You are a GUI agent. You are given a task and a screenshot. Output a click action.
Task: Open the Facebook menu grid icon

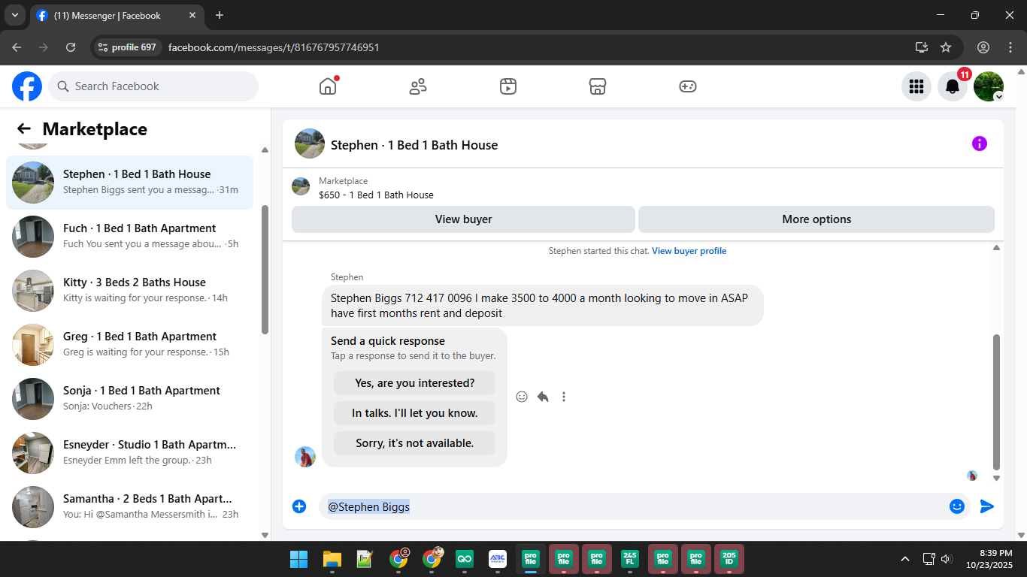(916, 86)
